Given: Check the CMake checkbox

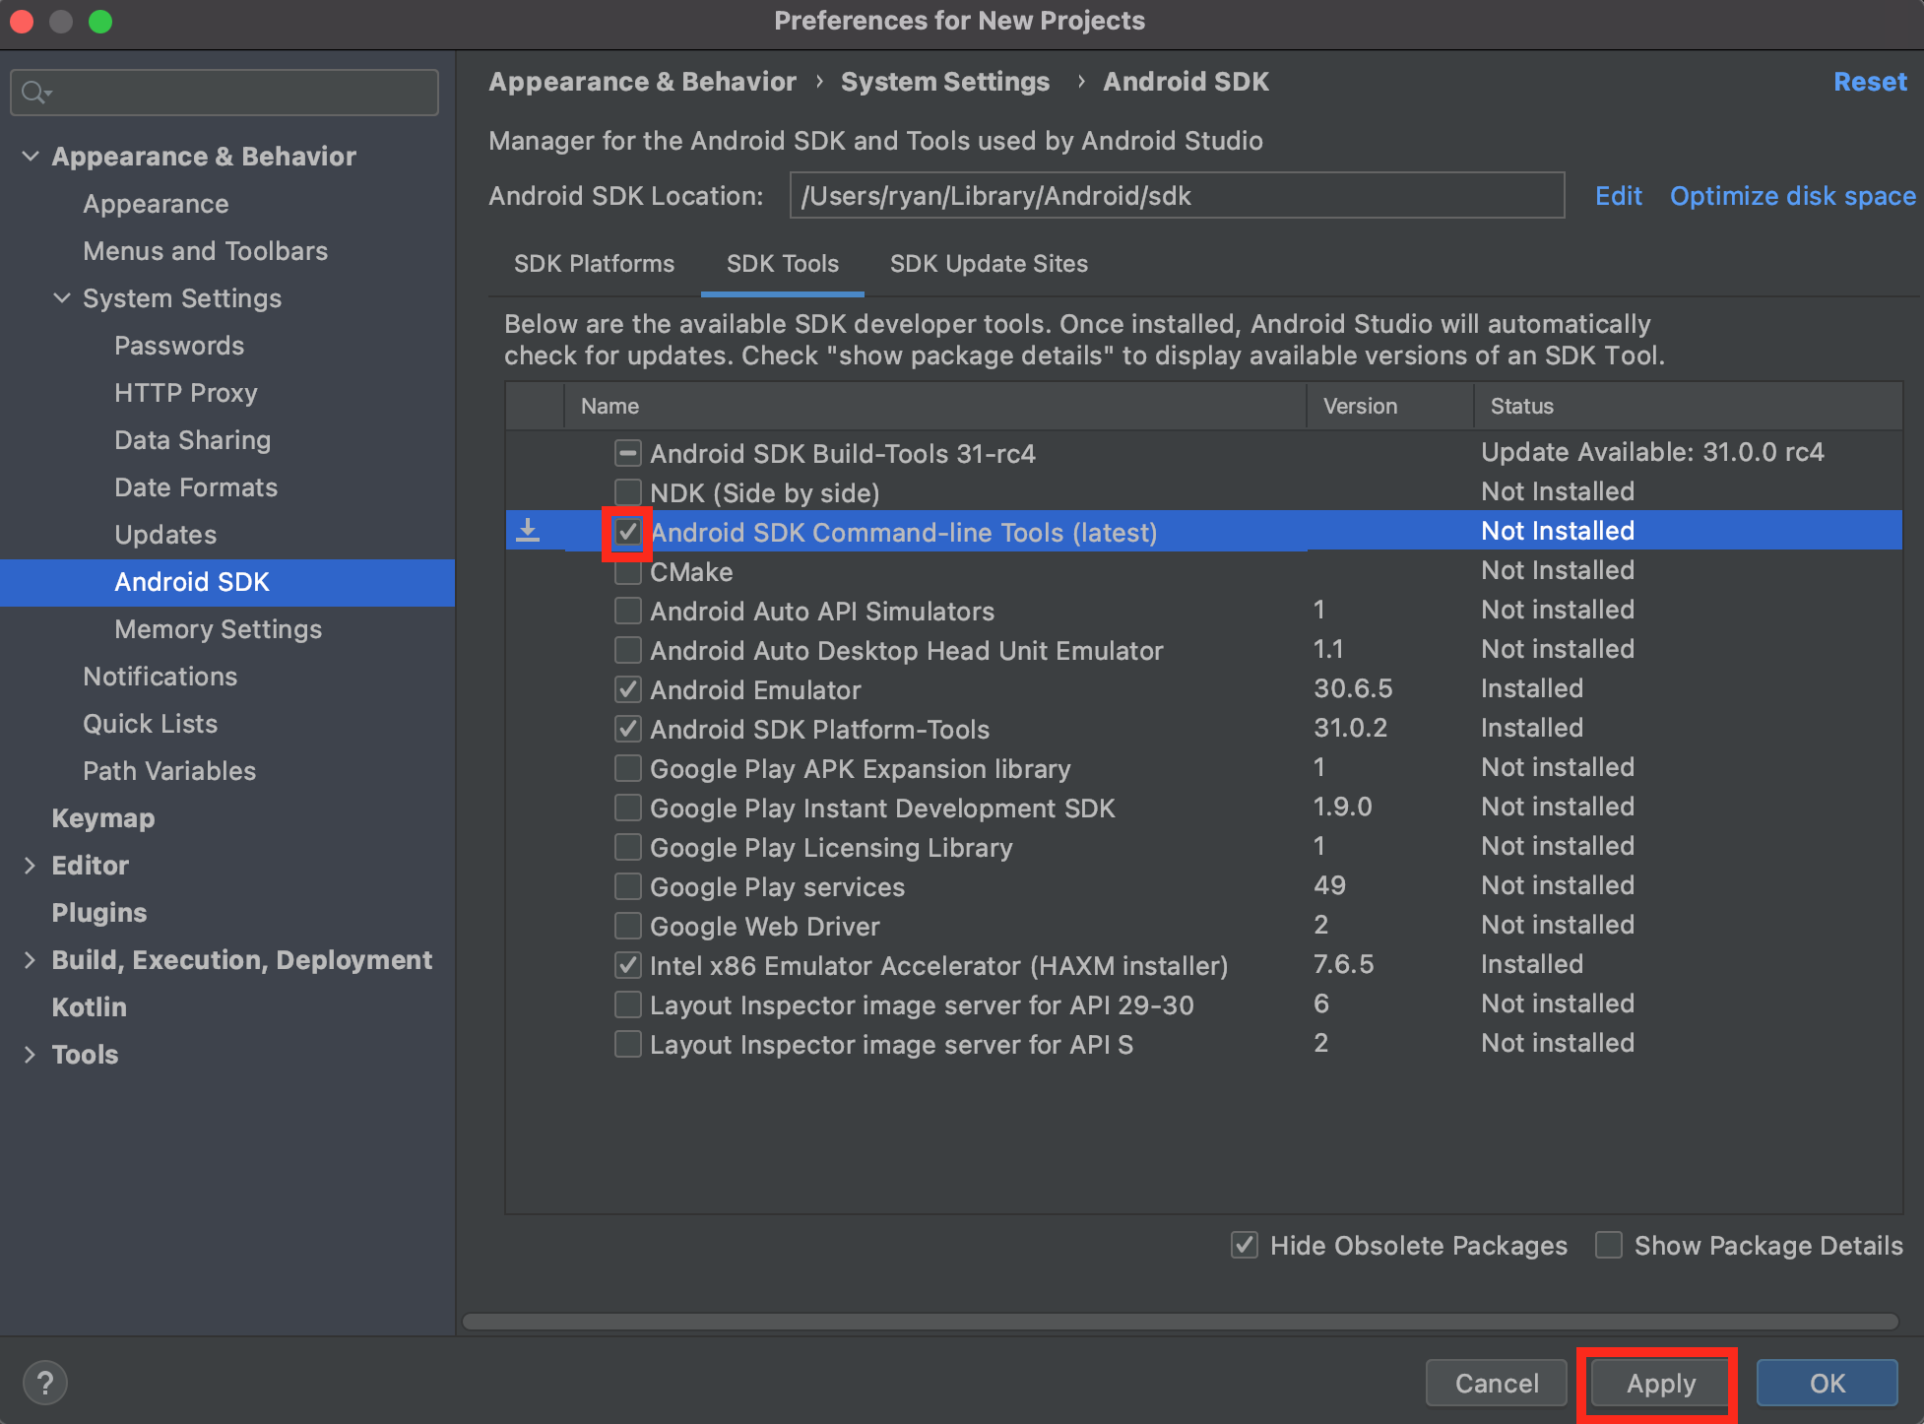Looking at the screenshot, I should 627,573.
